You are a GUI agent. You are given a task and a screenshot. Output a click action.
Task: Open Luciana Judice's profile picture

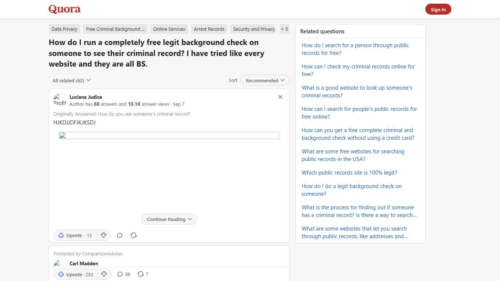point(59,100)
